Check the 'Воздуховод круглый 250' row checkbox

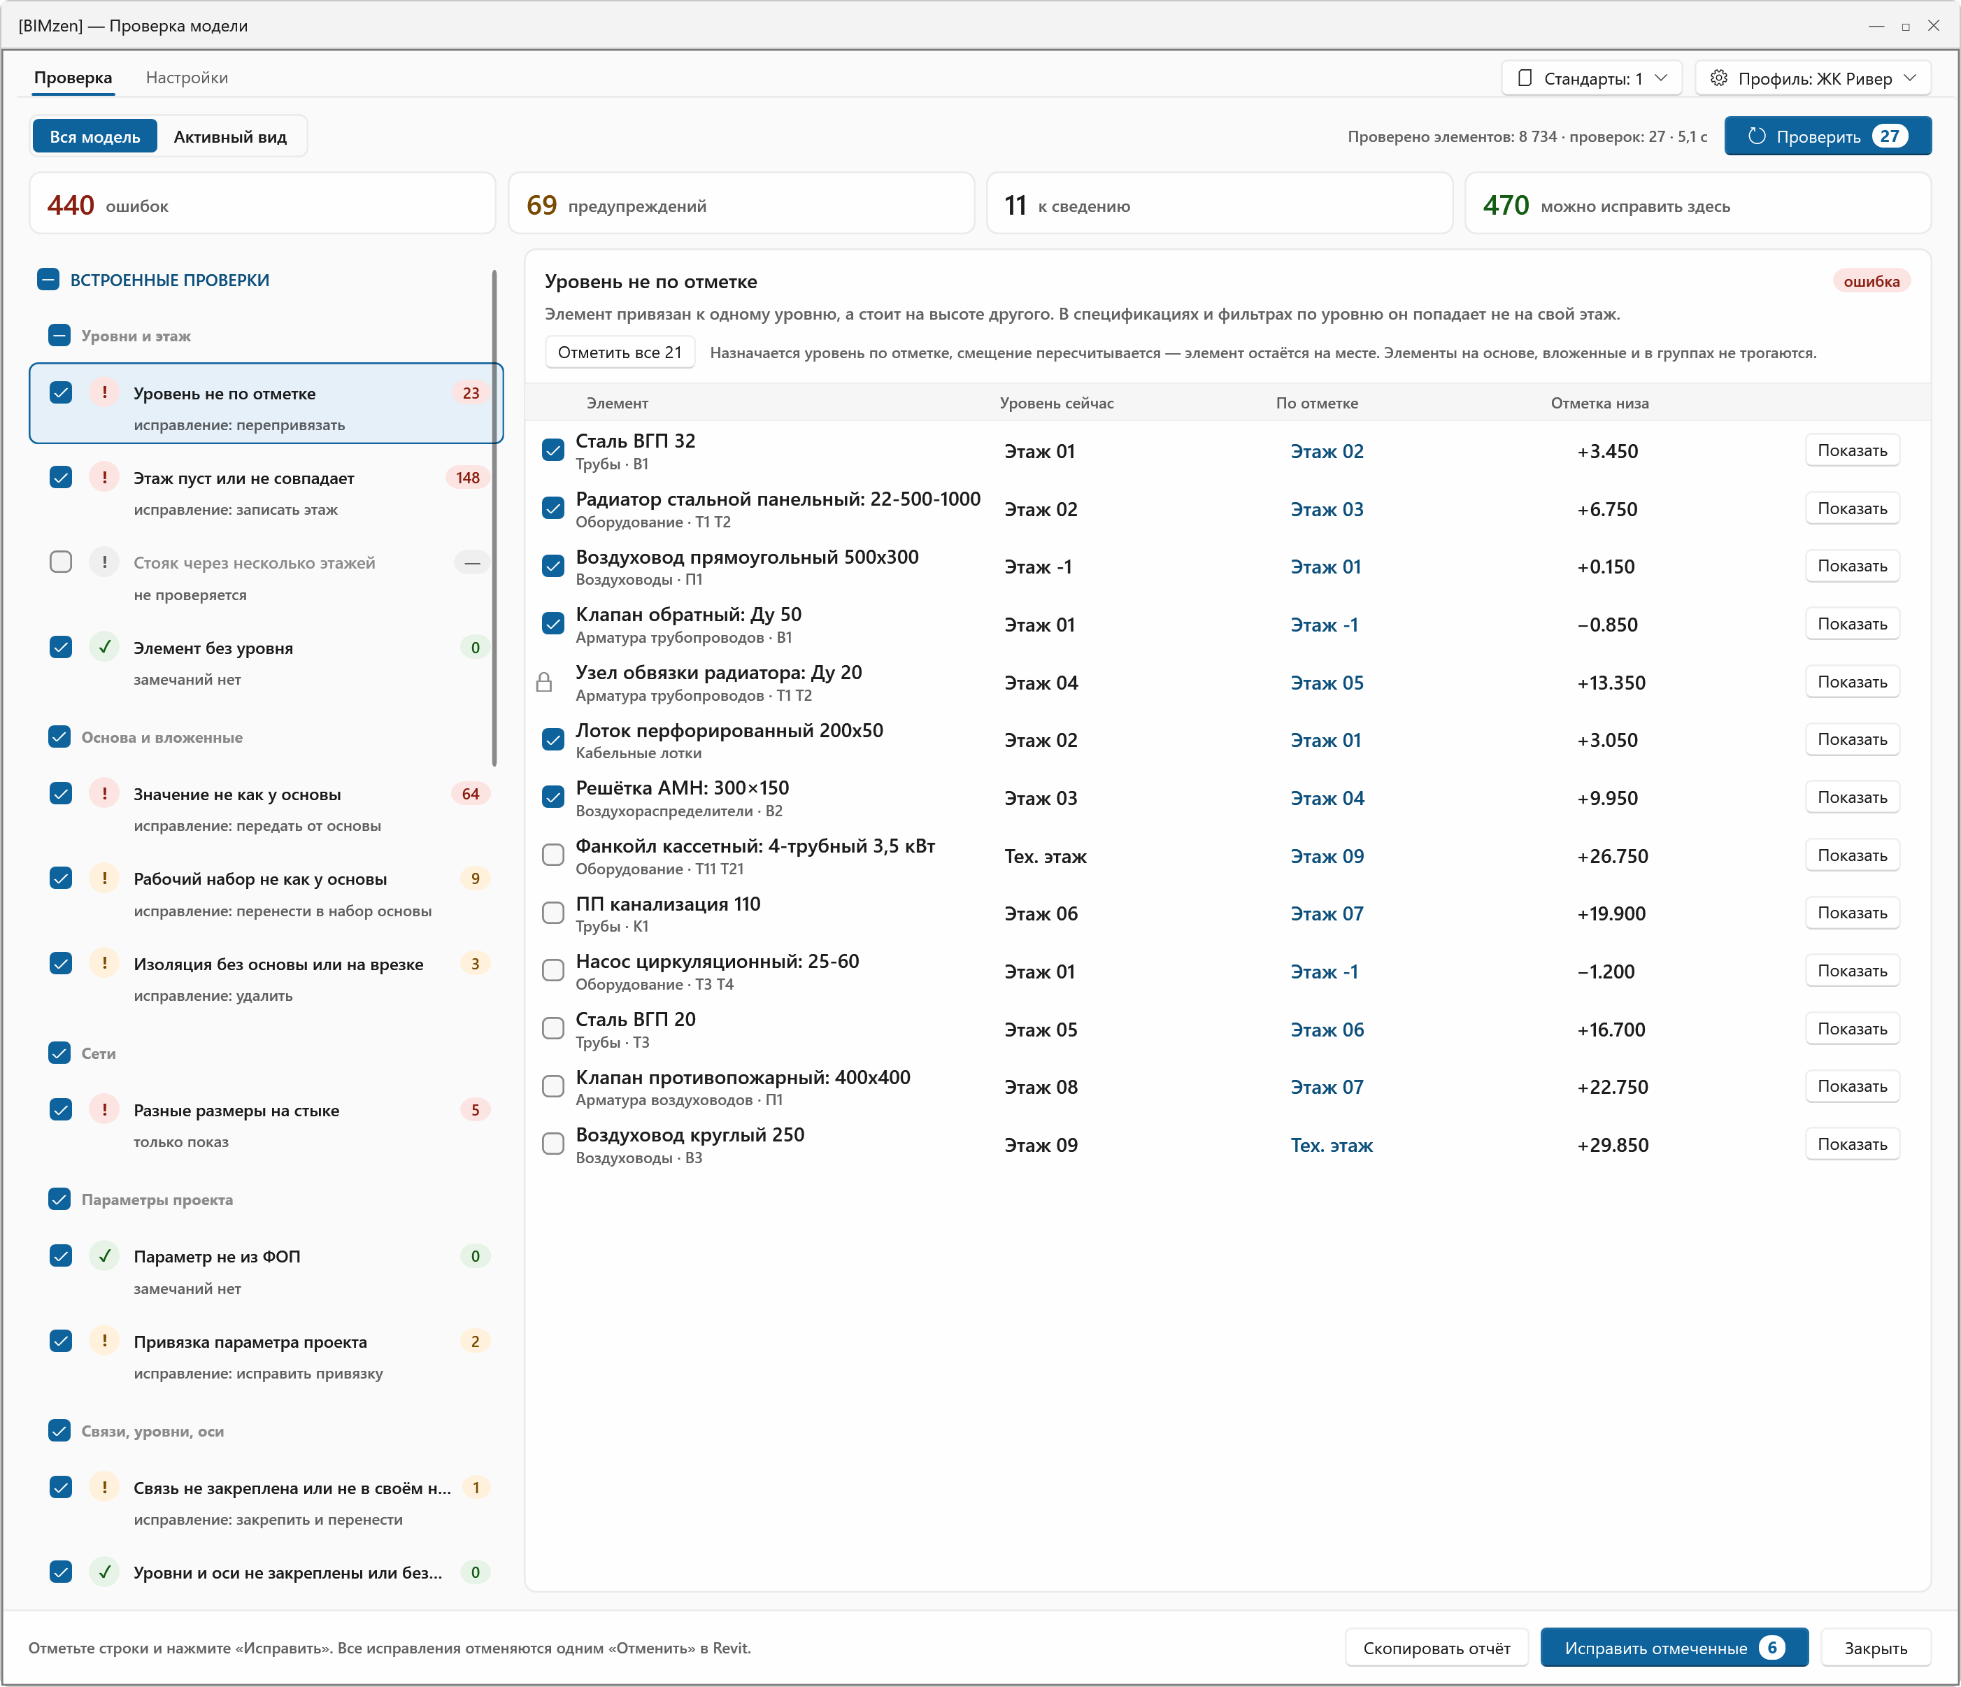(x=552, y=1144)
